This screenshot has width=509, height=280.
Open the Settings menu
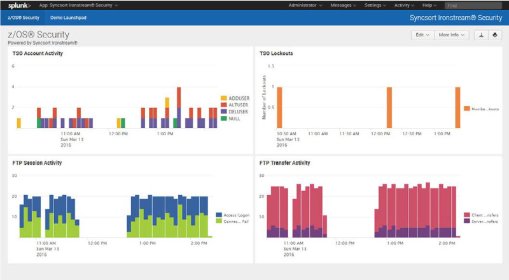click(375, 5)
